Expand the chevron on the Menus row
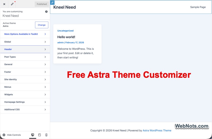This screenshot has width=212, height=139. [x=45, y=87]
